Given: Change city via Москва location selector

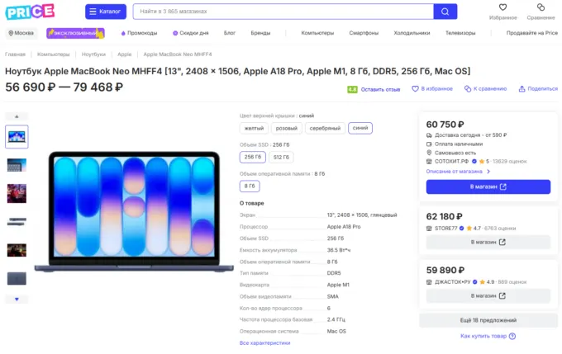Looking at the screenshot, I should tap(21, 33).
